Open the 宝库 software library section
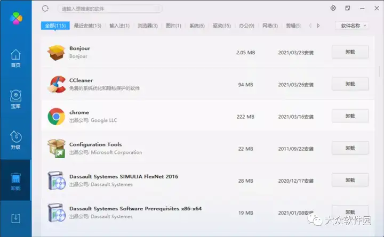This screenshot has height=237, width=384. coord(15,99)
